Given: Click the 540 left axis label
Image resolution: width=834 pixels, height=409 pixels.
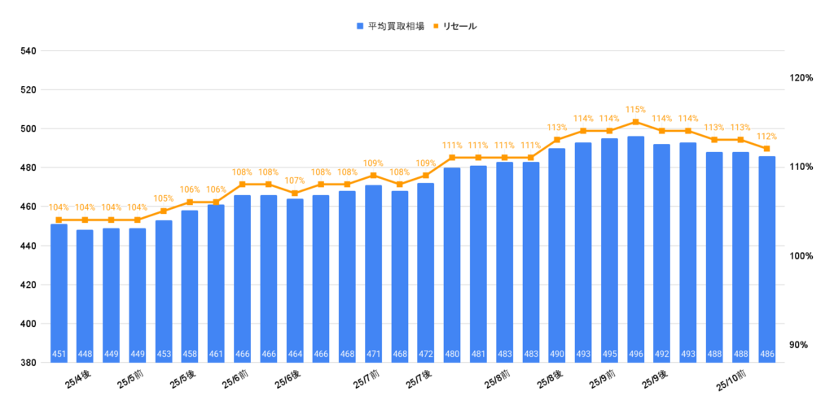Looking at the screenshot, I should [x=29, y=51].
